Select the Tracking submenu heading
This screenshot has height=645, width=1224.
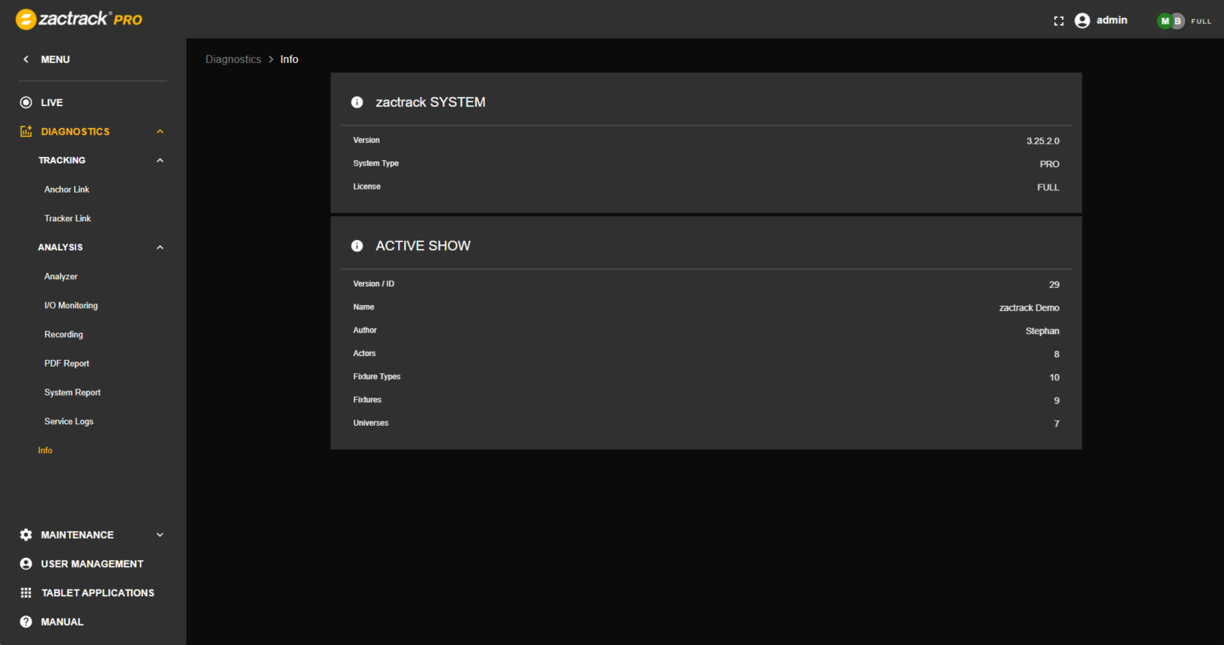point(62,160)
